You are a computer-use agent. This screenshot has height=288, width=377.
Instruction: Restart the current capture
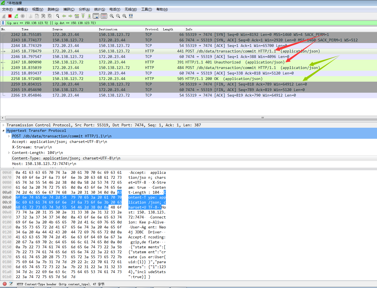coord(16,16)
